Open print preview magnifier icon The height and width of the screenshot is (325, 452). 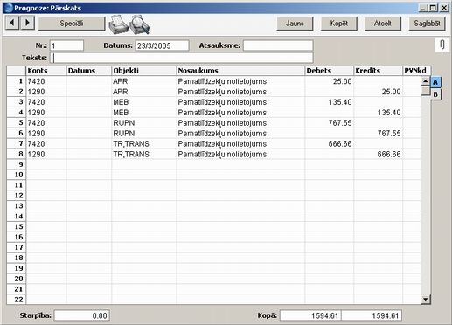point(140,24)
